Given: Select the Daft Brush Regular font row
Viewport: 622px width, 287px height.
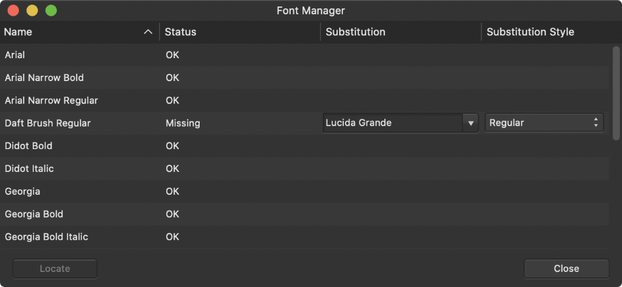Looking at the screenshot, I should [x=48, y=123].
